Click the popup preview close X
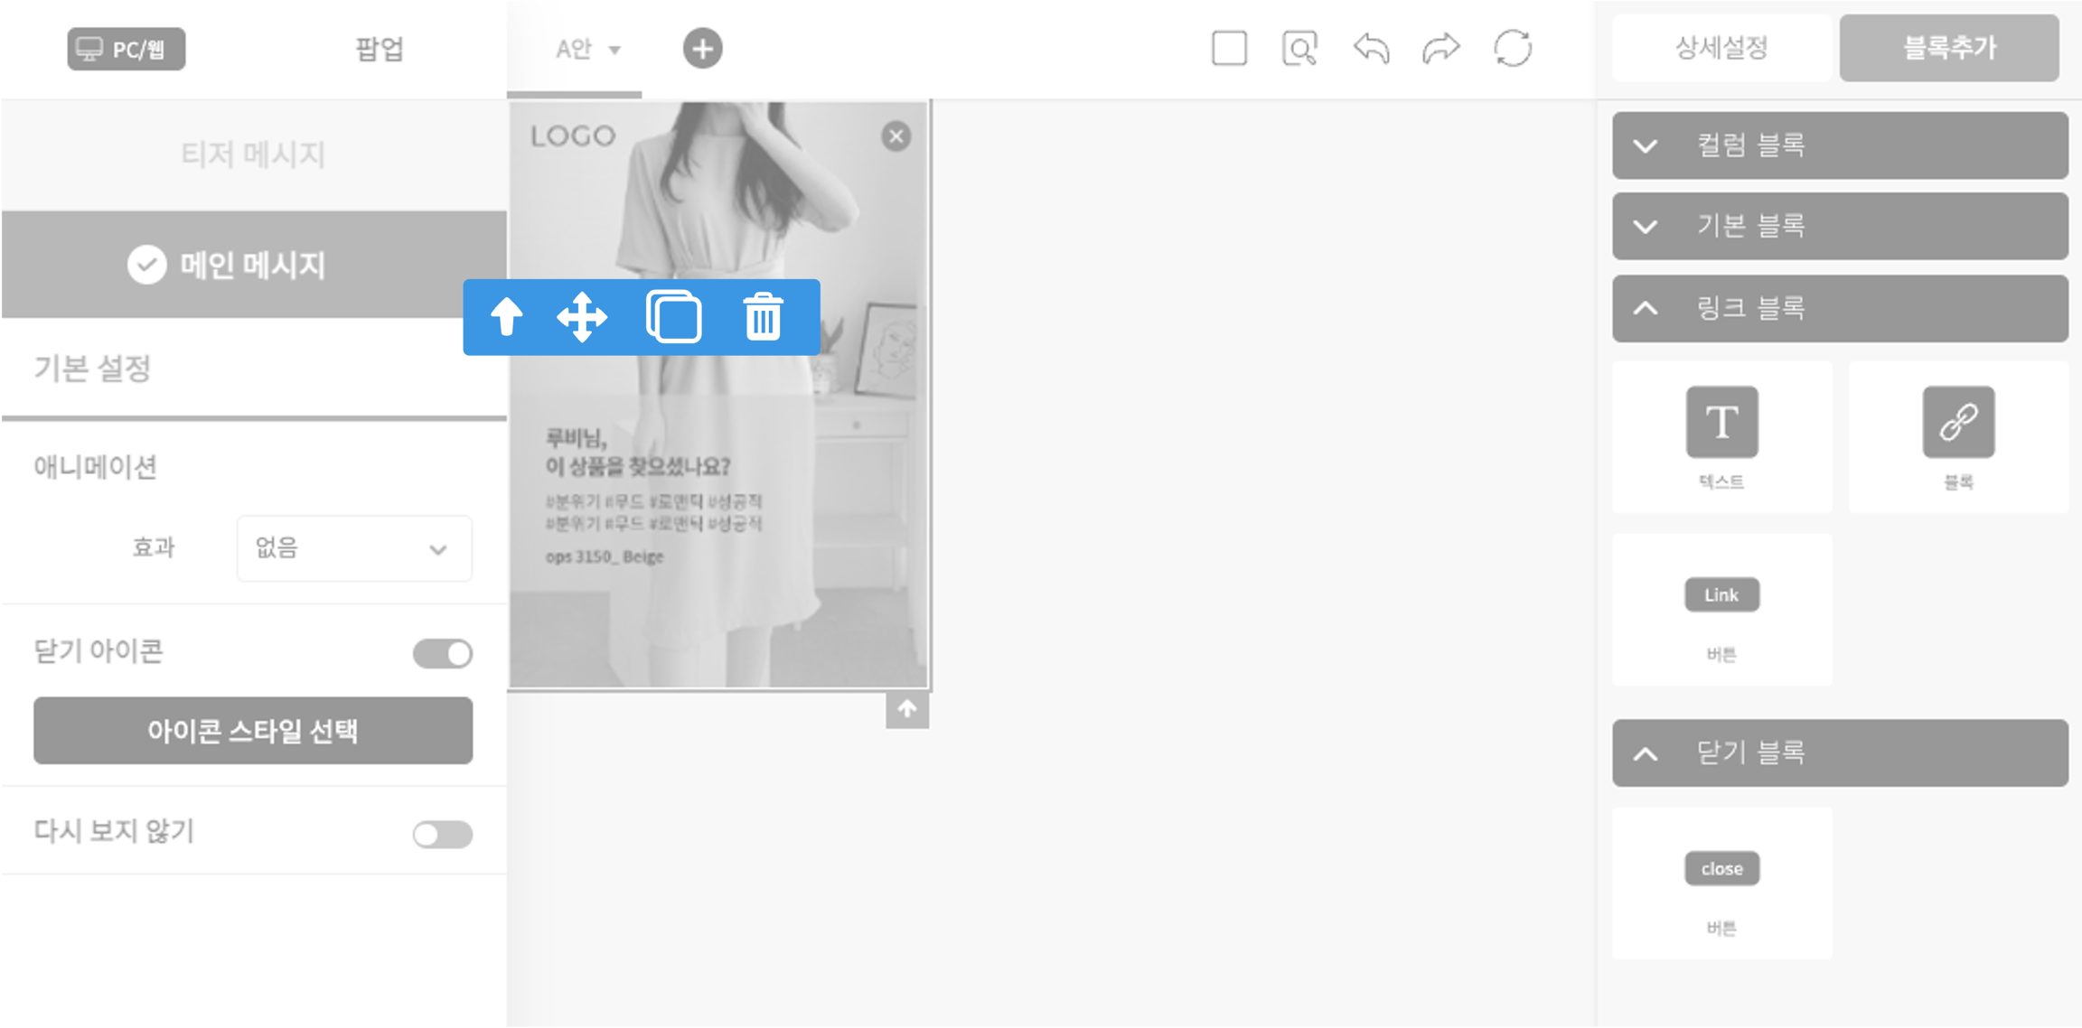 [x=896, y=136]
